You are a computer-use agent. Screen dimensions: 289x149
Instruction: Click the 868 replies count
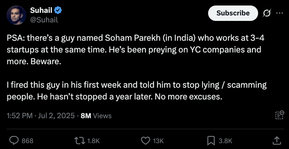pyautogui.click(x=28, y=140)
